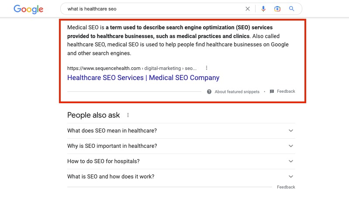The width and height of the screenshot is (349, 199).
Task: Click the magnifying glass search button
Action: pos(292,9)
